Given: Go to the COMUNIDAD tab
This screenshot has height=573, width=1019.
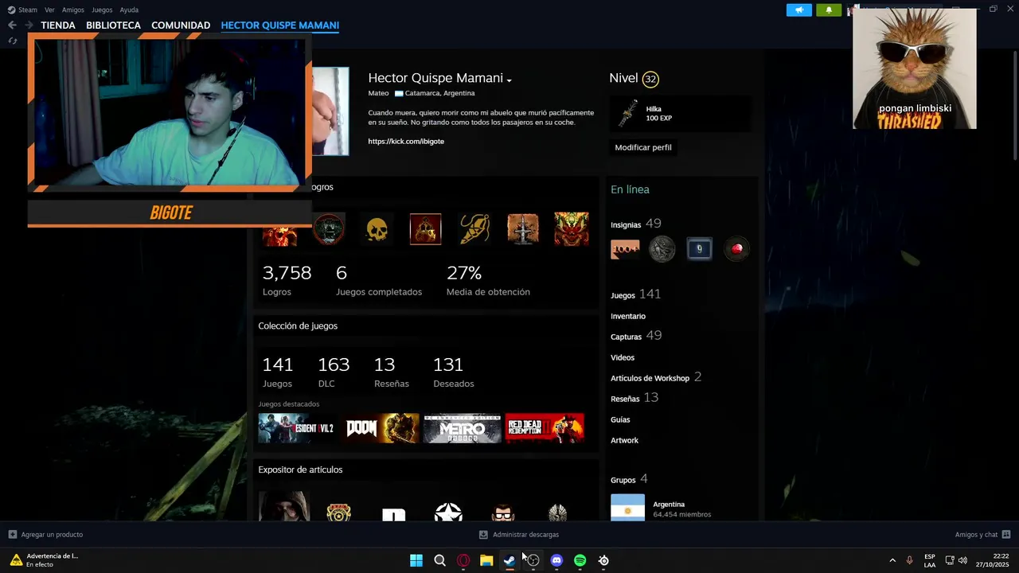Looking at the screenshot, I should click(x=181, y=25).
